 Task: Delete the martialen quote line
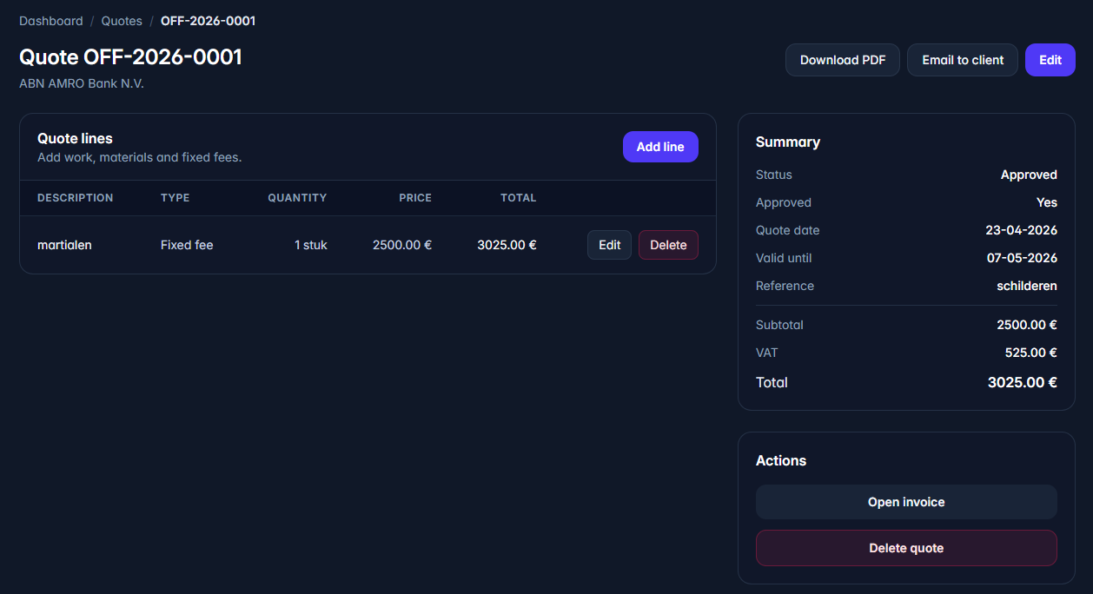pyautogui.click(x=668, y=245)
